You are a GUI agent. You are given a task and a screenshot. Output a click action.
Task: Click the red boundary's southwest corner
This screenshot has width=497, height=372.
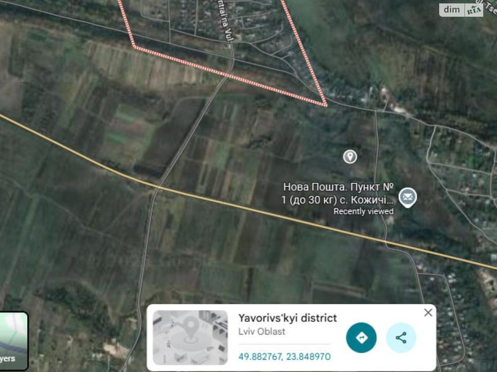coord(135,47)
